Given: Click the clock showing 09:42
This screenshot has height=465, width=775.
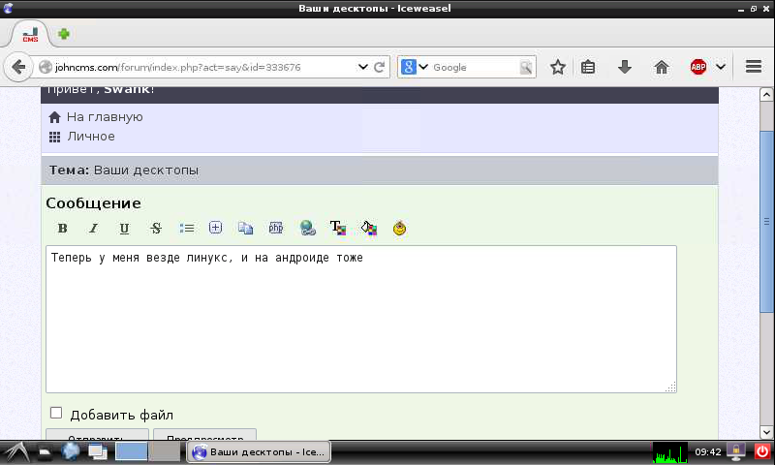Looking at the screenshot, I should click(x=708, y=452).
